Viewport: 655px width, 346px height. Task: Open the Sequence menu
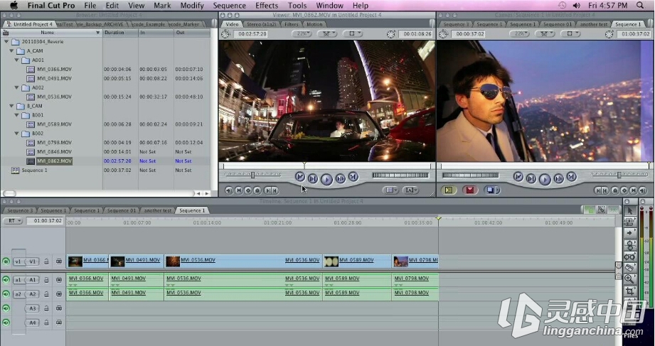(229, 6)
